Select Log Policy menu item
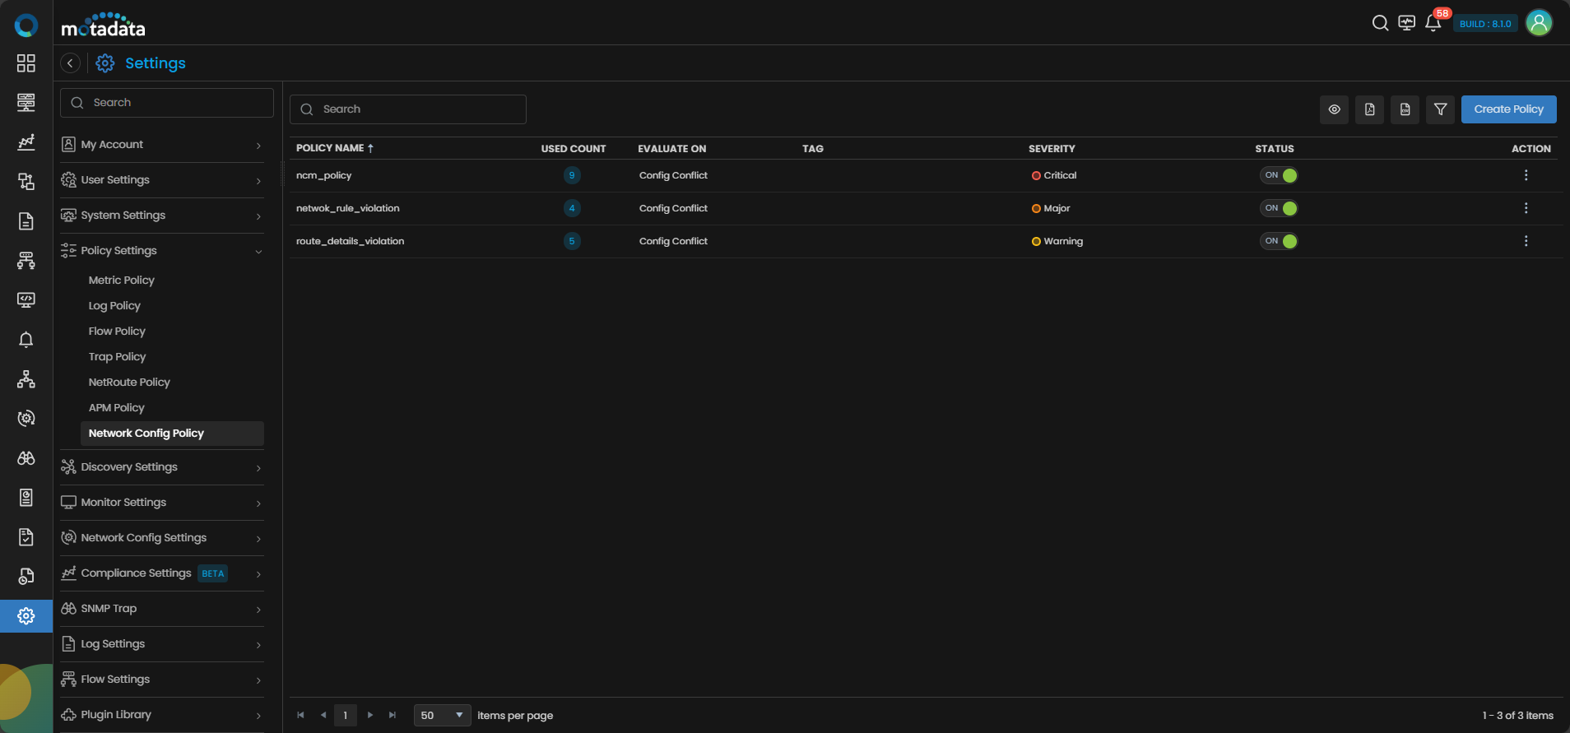The width and height of the screenshot is (1570, 733). click(114, 306)
